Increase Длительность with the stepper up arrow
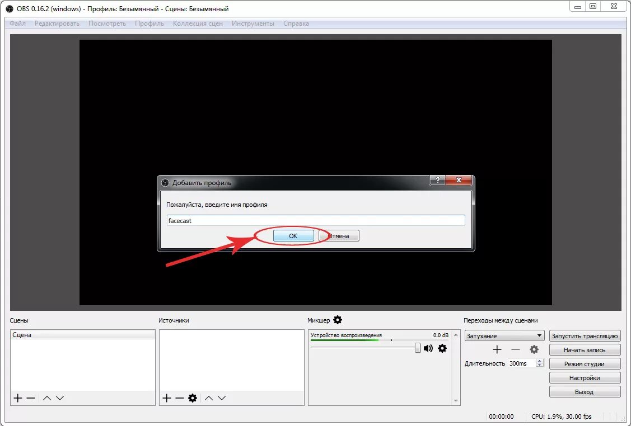This screenshot has height=426, width=631. click(540, 361)
